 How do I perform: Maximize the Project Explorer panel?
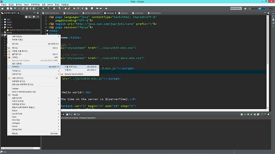38,13
